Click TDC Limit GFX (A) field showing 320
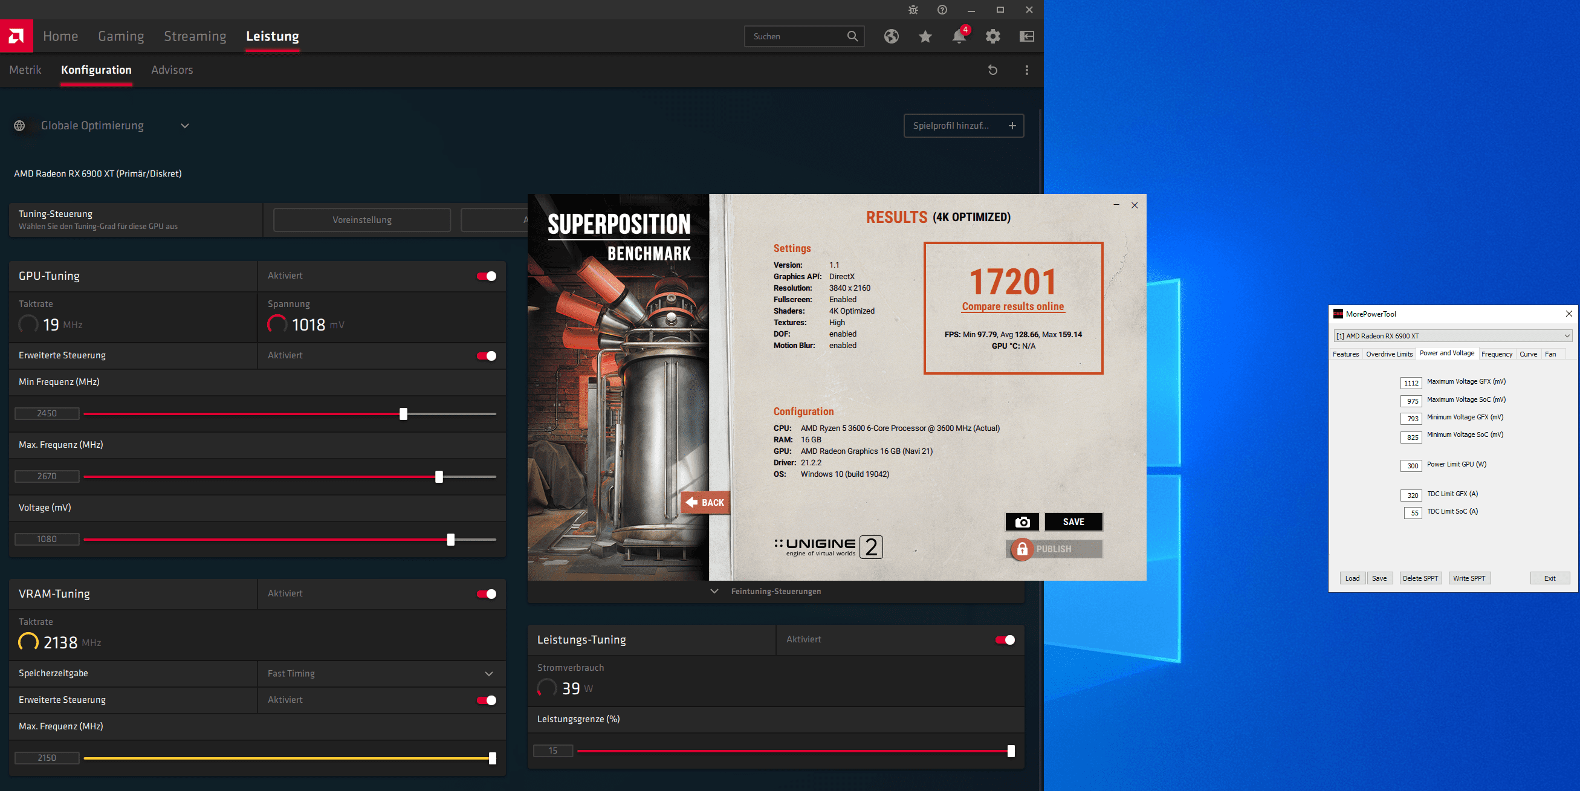The image size is (1580, 791). pos(1411,495)
